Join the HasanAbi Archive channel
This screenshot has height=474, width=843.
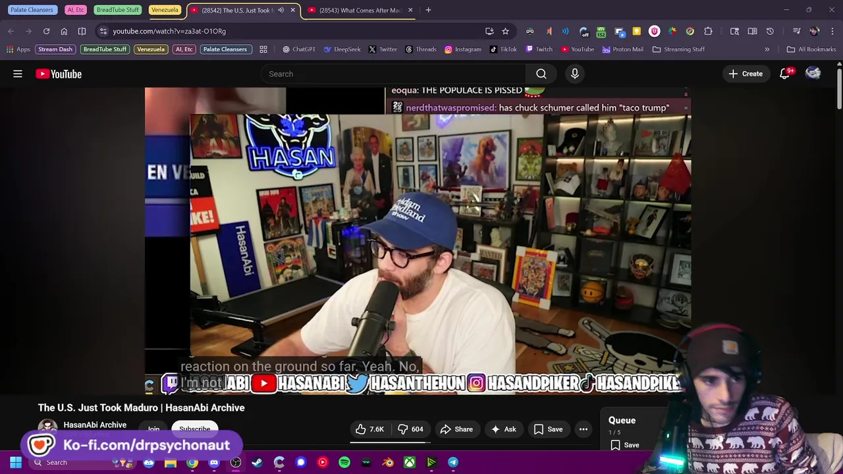point(153,429)
